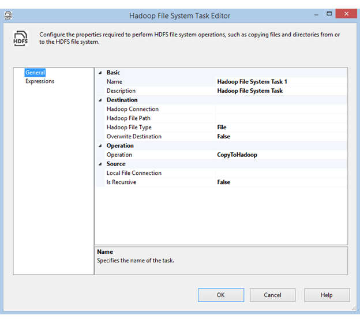Change the CopyToHadoop operation value
Viewport: 360px width, 323px height.
[x=282, y=155]
